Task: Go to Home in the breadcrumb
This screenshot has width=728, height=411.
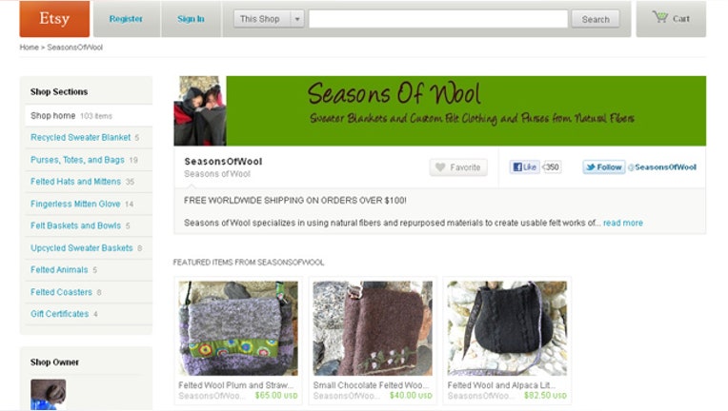Action: tap(29, 48)
